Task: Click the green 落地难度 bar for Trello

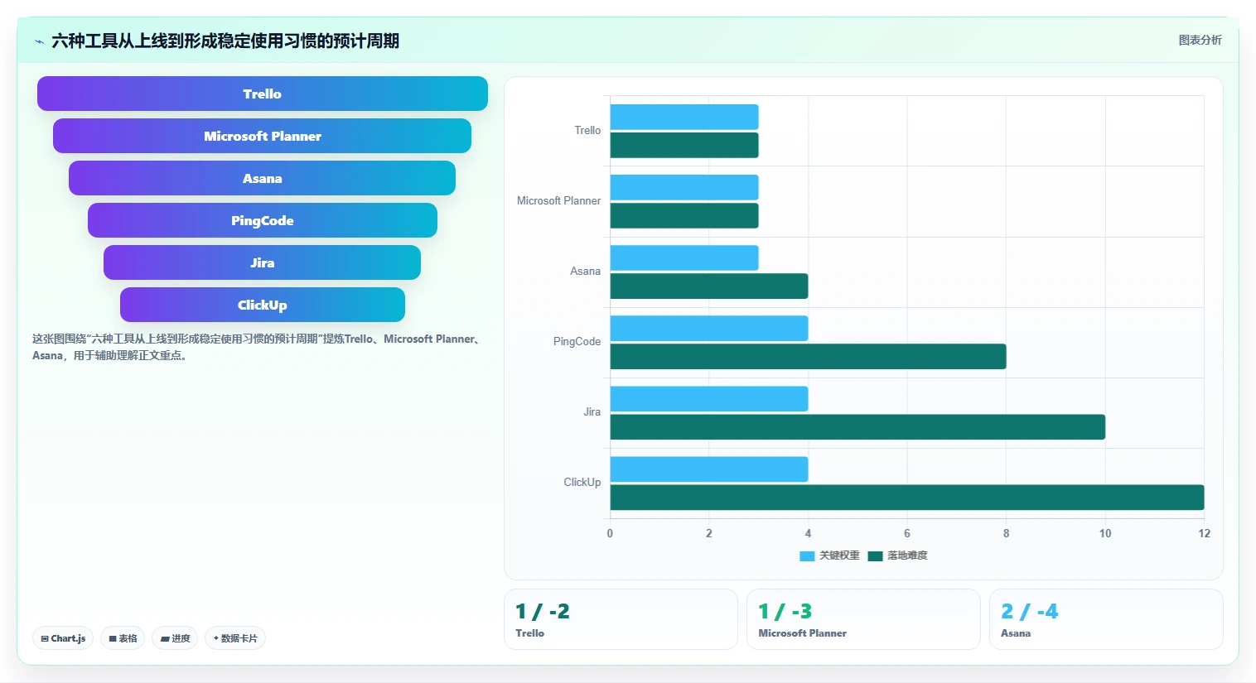Action: pos(684,145)
